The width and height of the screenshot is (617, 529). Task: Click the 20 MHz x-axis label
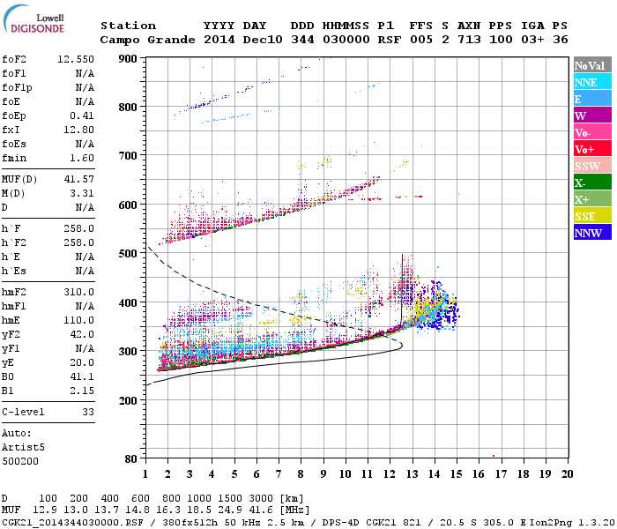coord(567,474)
